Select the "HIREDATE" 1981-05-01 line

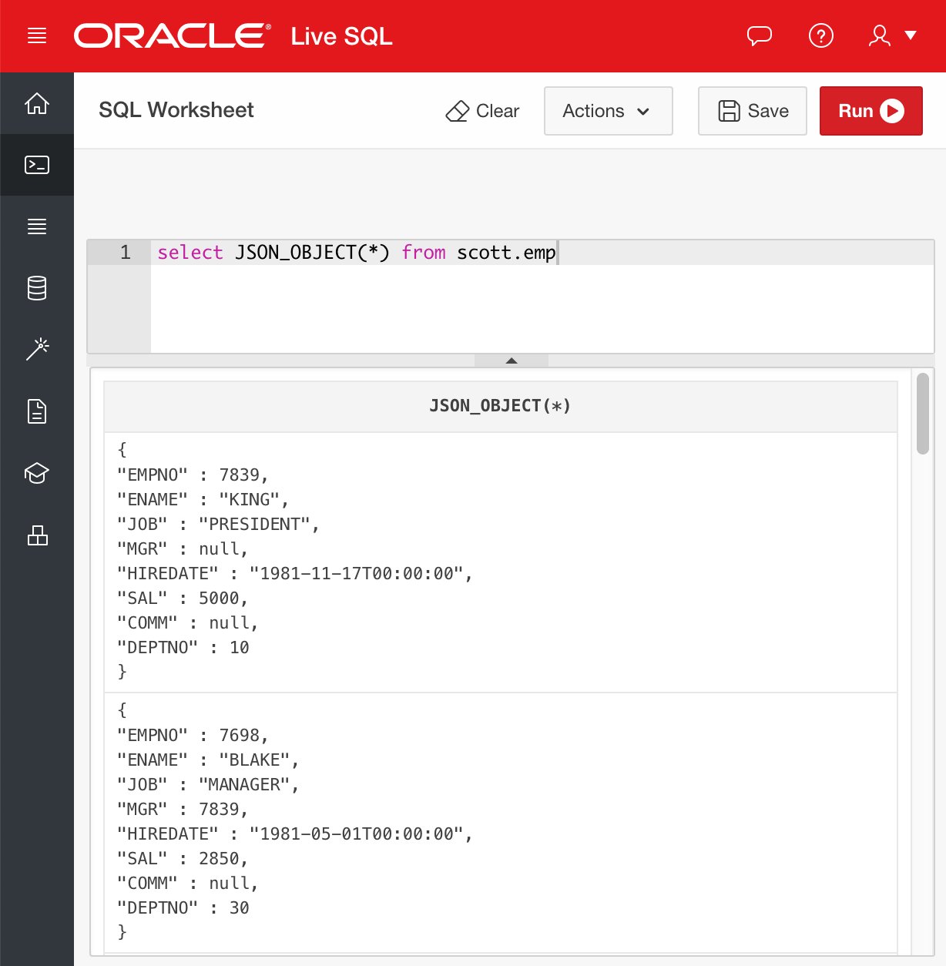coord(295,834)
